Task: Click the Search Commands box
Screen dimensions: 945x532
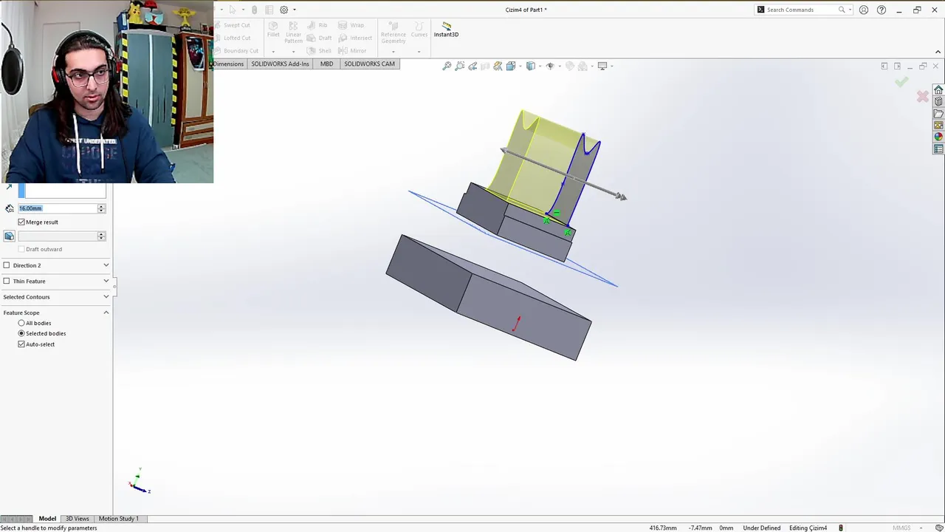Action: [x=805, y=10]
